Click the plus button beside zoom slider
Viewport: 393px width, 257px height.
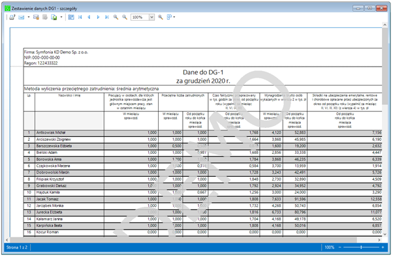tap(383, 247)
